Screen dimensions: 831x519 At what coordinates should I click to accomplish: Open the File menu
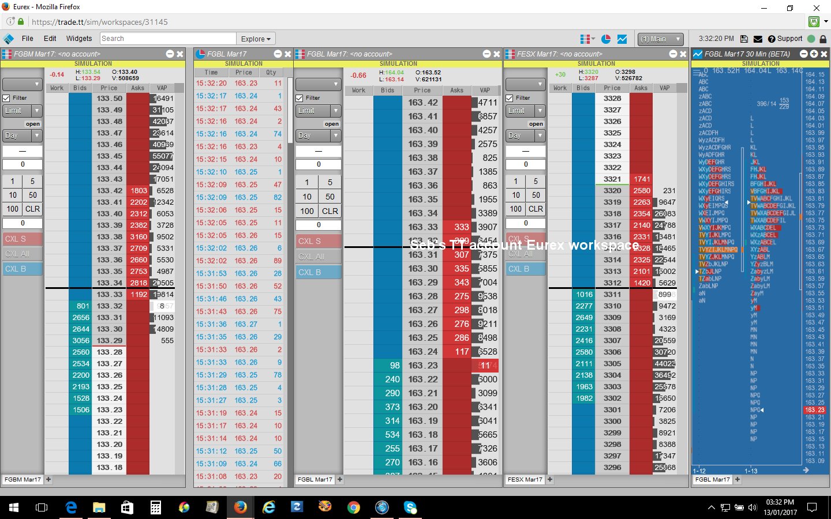point(28,39)
